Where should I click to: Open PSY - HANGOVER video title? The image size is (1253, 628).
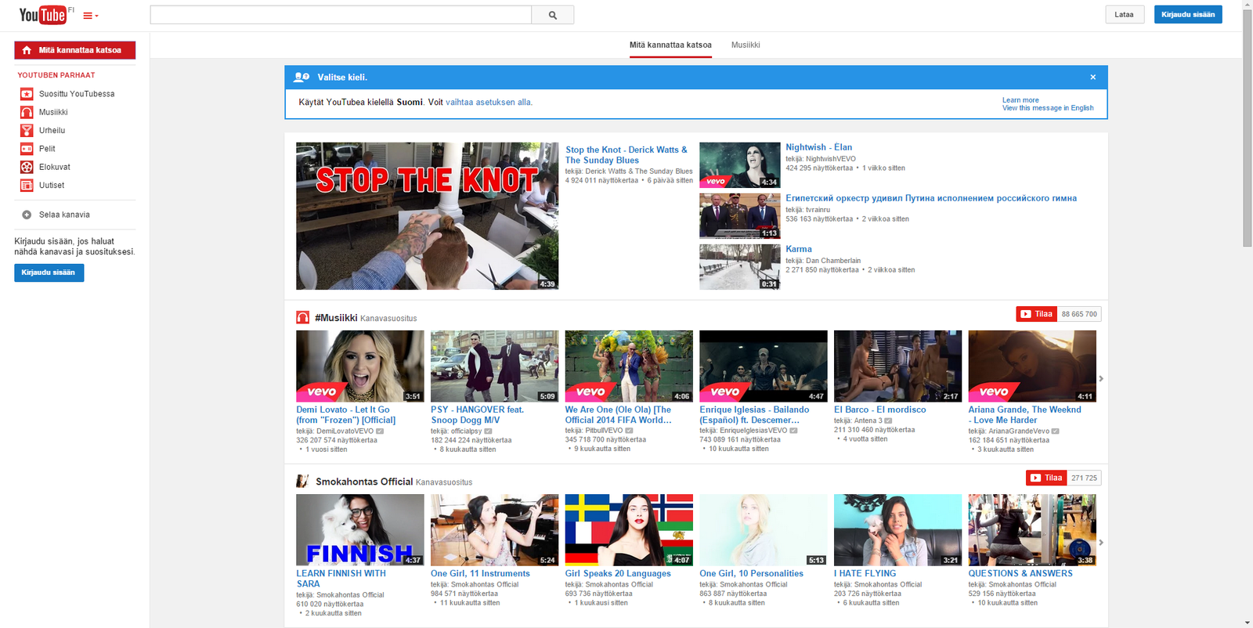coord(477,415)
